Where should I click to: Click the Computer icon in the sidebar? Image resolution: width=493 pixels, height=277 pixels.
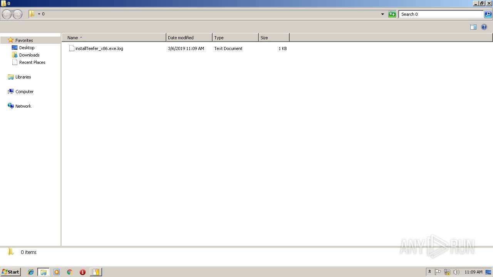click(x=11, y=92)
